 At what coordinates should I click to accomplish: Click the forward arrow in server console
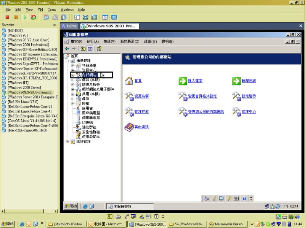pos(74,49)
